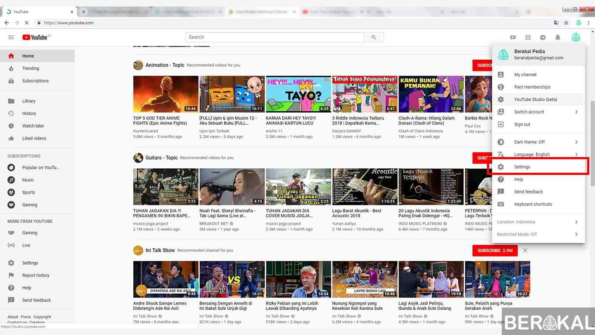Click the browser address bar URL
The width and height of the screenshot is (595, 335).
(69, 23)
